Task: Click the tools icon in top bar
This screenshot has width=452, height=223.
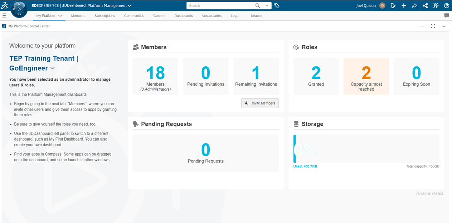Action: 436,5
